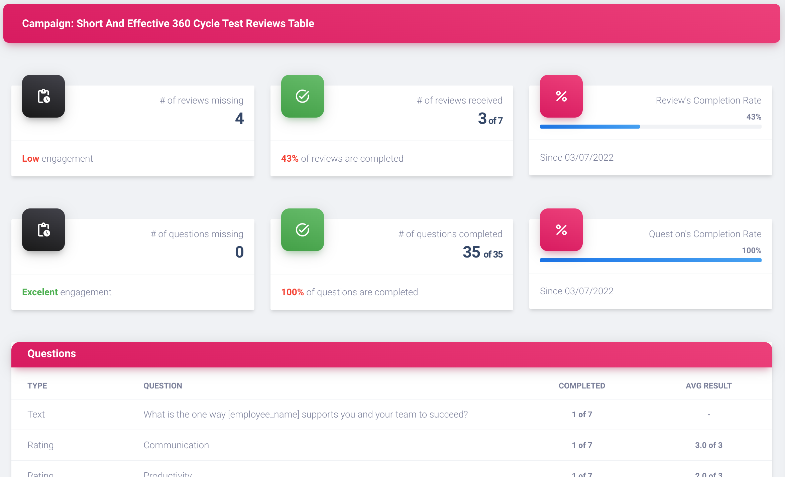Viewport: 785px width, 477px height.
Task: Click the employee_name text question entry
Action: click(306, 414)
